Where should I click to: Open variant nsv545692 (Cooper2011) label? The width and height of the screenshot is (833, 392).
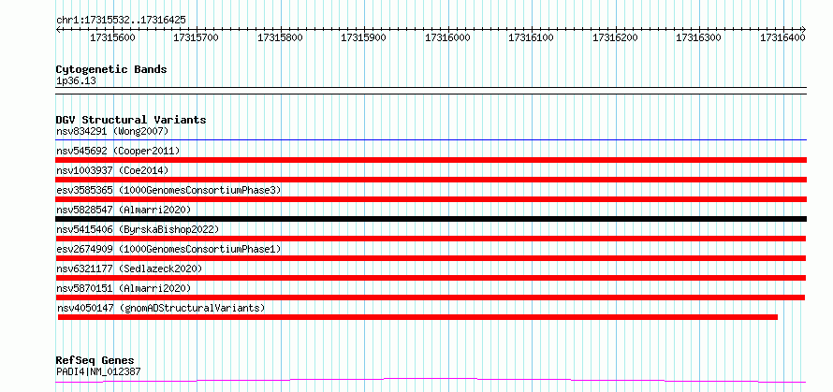tap(118, 151)
